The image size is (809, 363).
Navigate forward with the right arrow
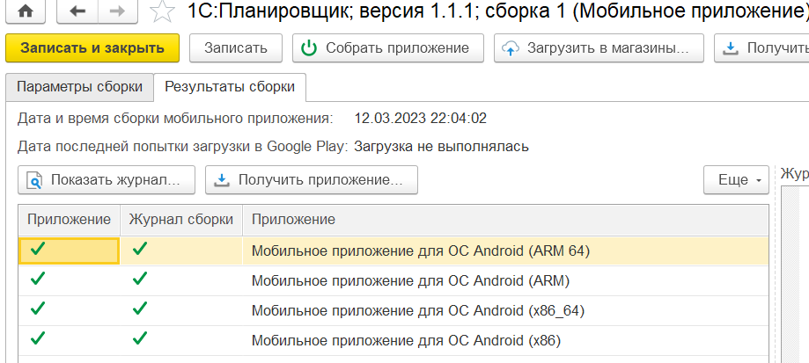point(118,11)
